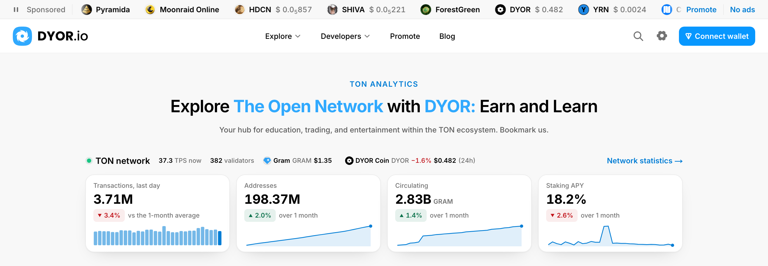
Task: Click the TON network heading
Action: pos(123,161)
